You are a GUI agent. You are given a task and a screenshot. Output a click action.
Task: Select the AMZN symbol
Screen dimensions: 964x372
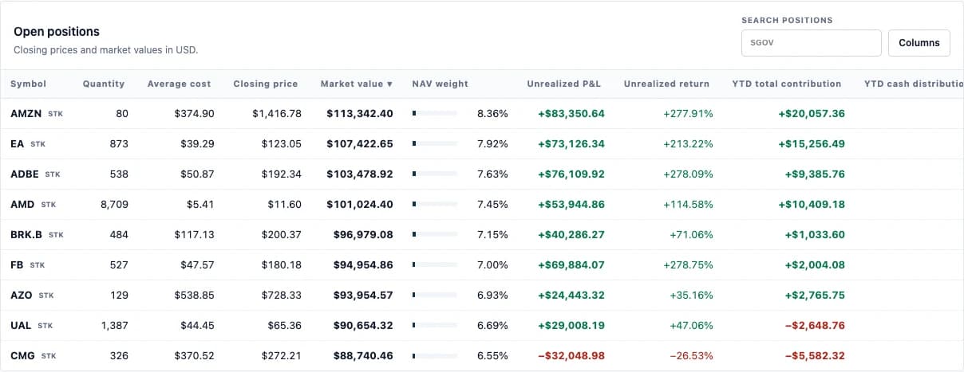click(x=26, y=114)
